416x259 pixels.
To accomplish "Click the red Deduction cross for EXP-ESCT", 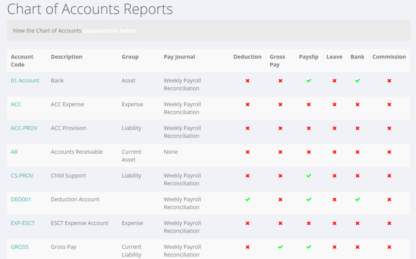I will click(248, 223).
